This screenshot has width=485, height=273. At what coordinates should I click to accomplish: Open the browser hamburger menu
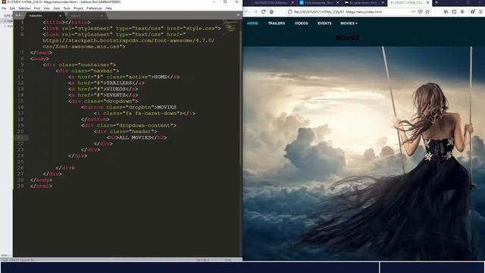pyautogui.click(x=480, y=12)
